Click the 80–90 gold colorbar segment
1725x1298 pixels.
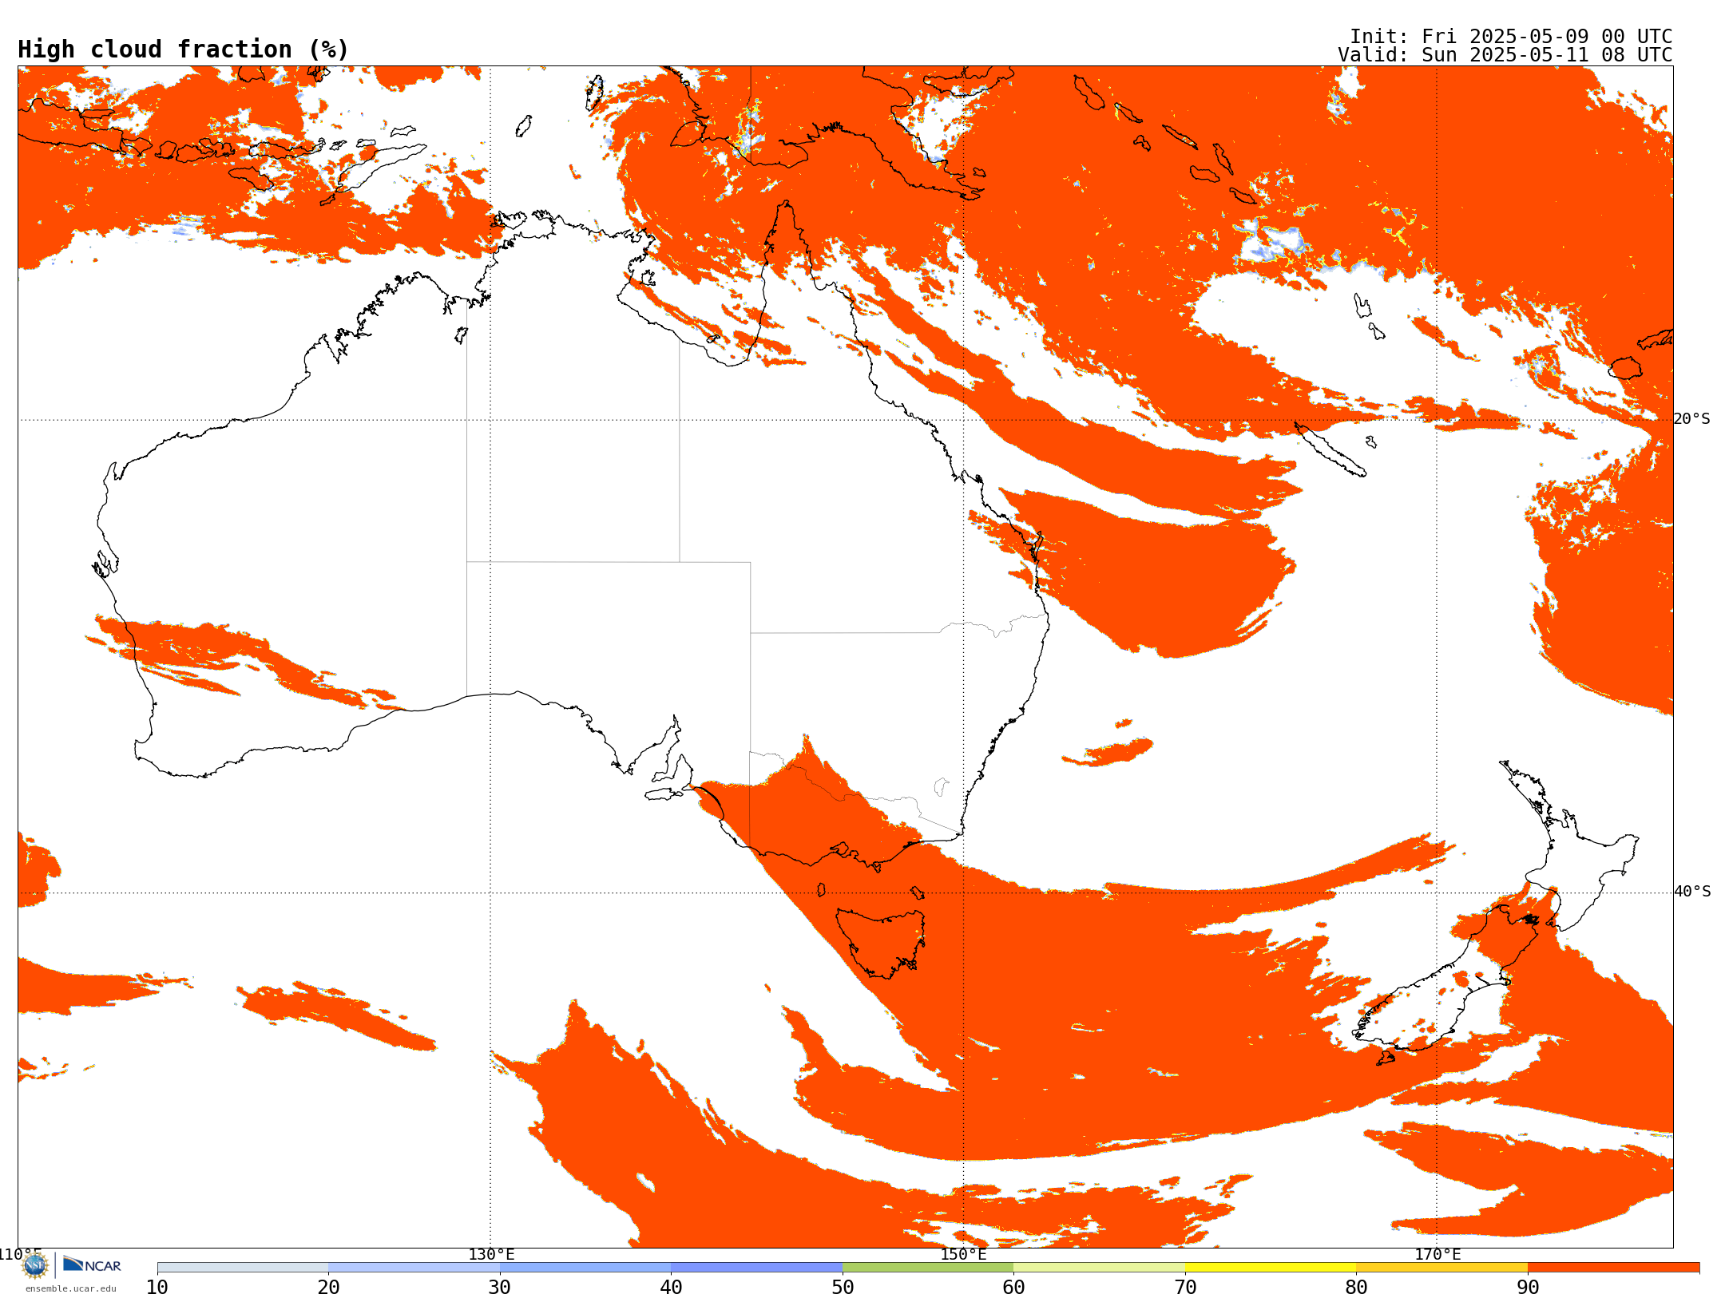[1441, 1268]
